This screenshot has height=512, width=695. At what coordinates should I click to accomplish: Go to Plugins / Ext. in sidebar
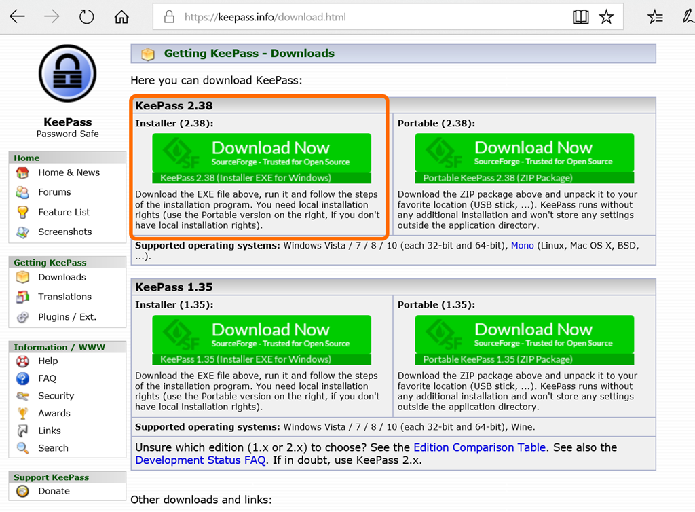67,316
